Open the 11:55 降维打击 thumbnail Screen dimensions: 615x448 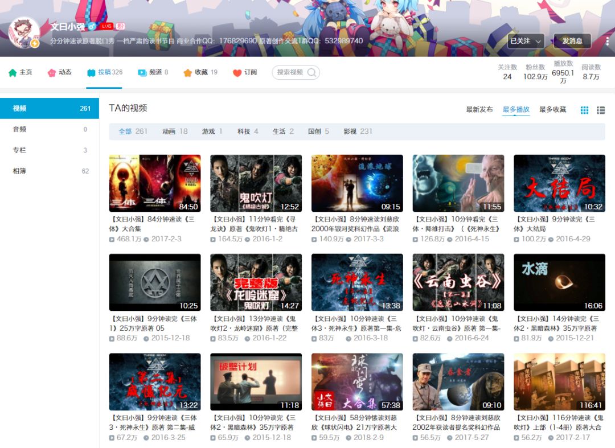click(458, 183)
